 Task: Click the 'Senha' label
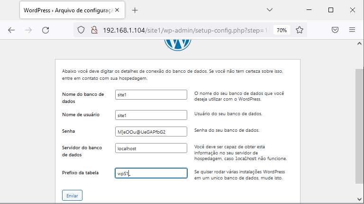pyautogui.click(x=68, y=131)
